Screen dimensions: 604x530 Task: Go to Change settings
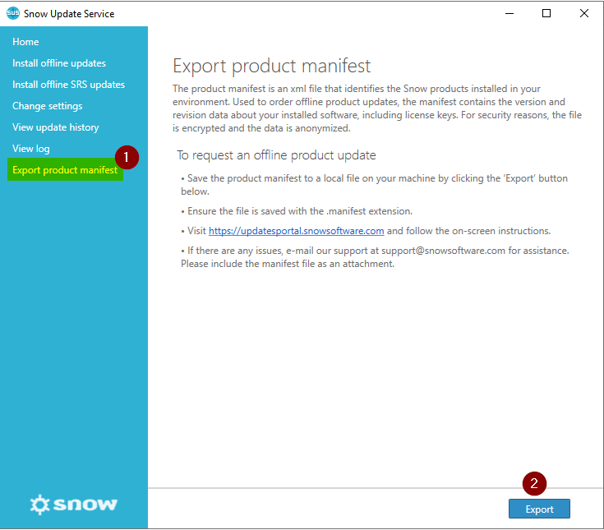point(48,106)
